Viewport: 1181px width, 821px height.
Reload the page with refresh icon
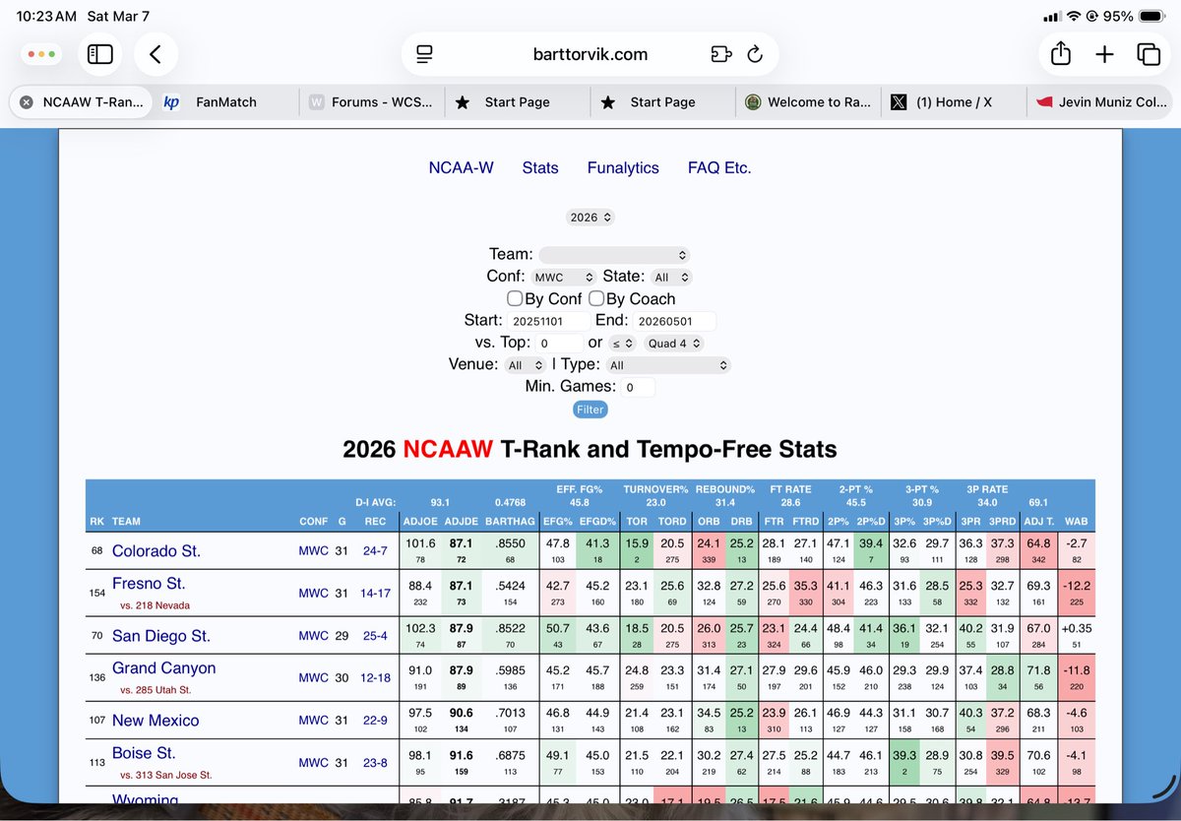point(756,54)
